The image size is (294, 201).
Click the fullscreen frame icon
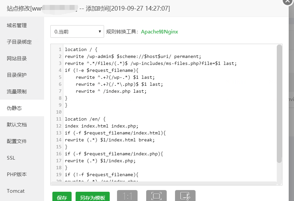click(156, 196)
